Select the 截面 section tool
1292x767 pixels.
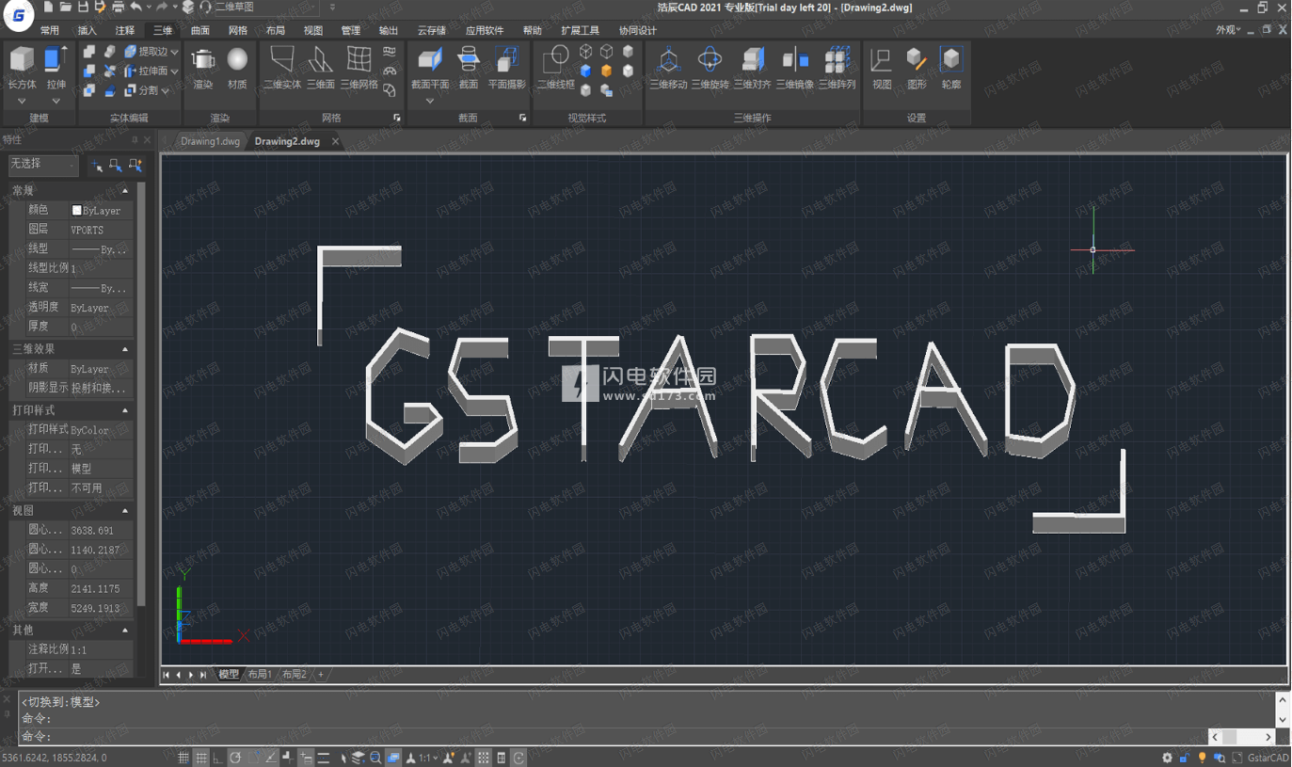(469, 67)
